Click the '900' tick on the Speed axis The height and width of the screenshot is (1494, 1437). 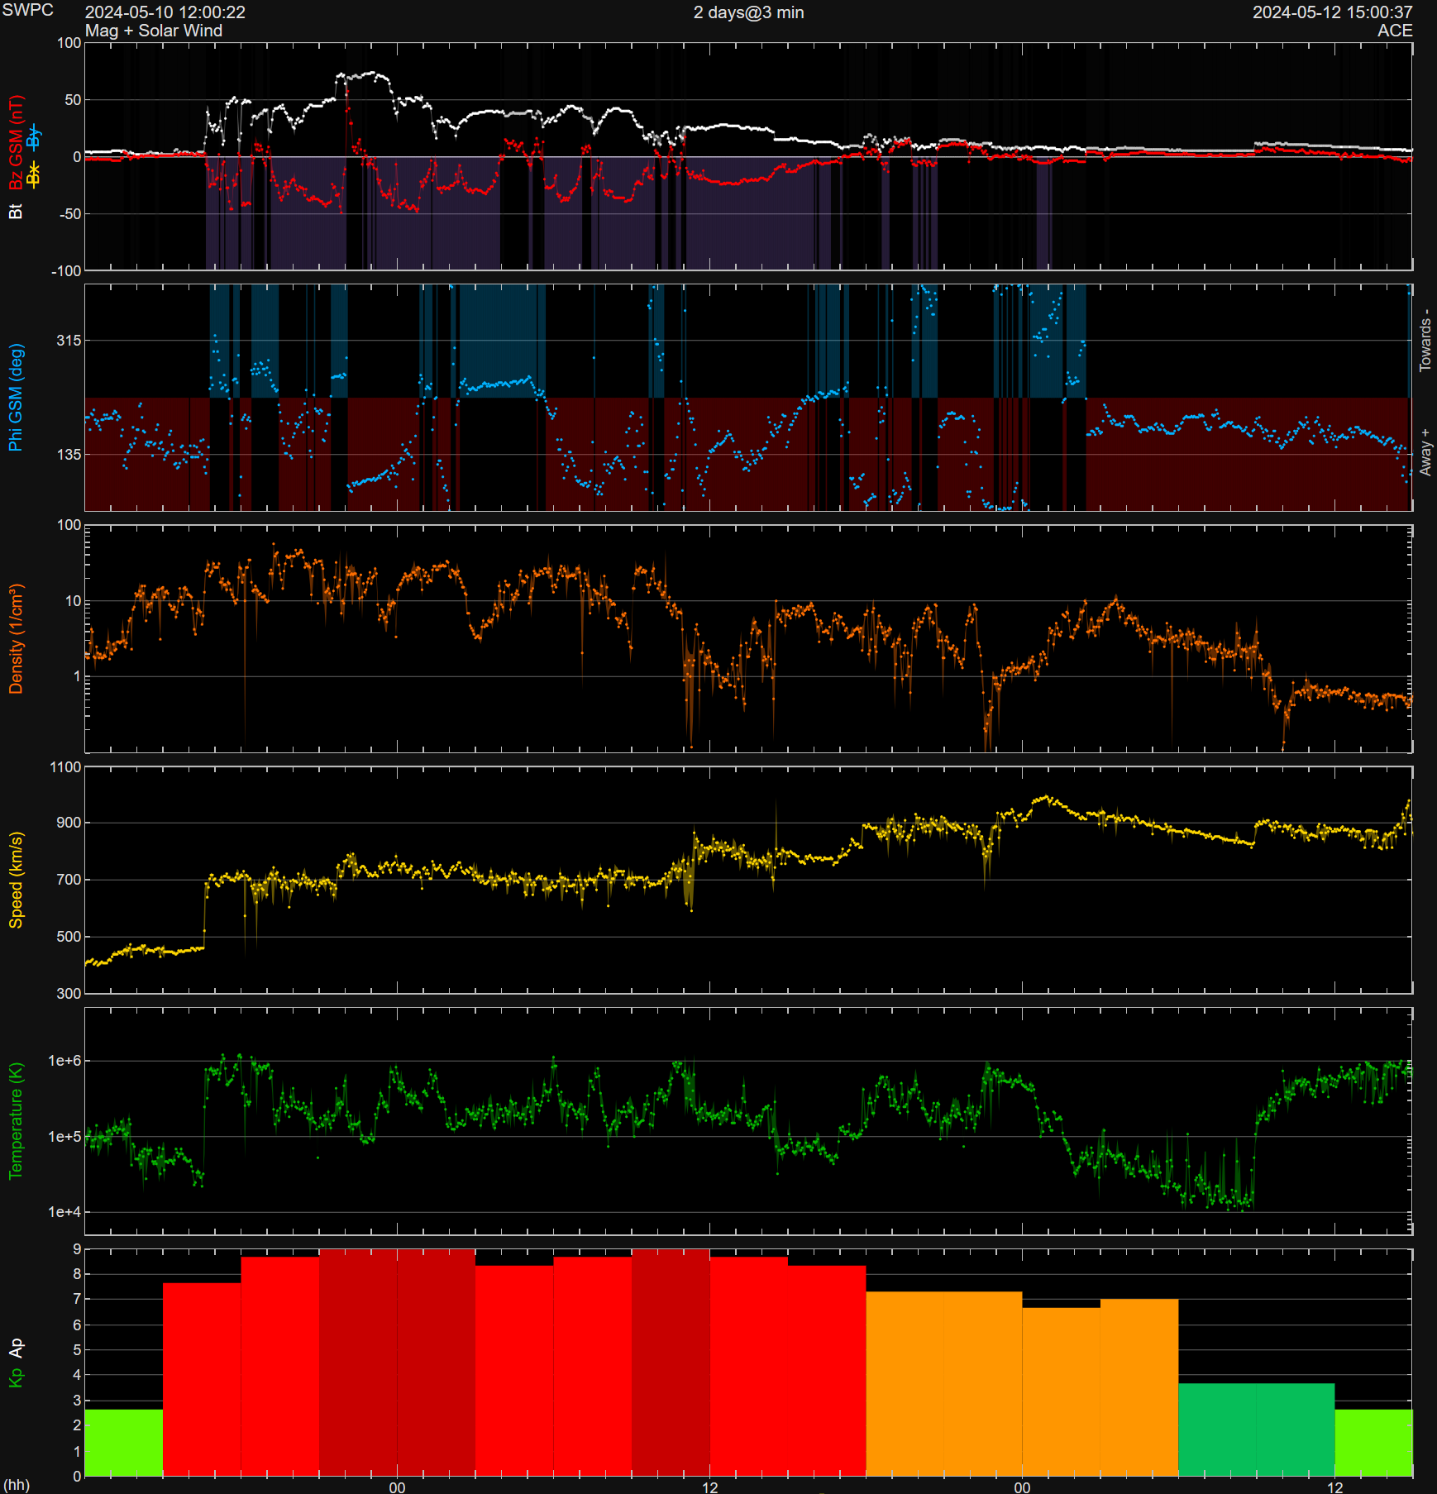69,823
